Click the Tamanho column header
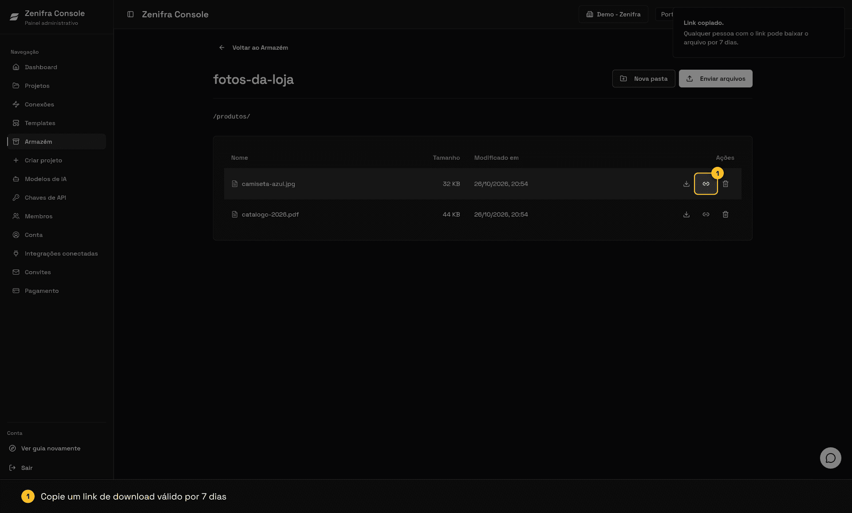The width and height of the screenshot is (852, 513). (446, 158)
